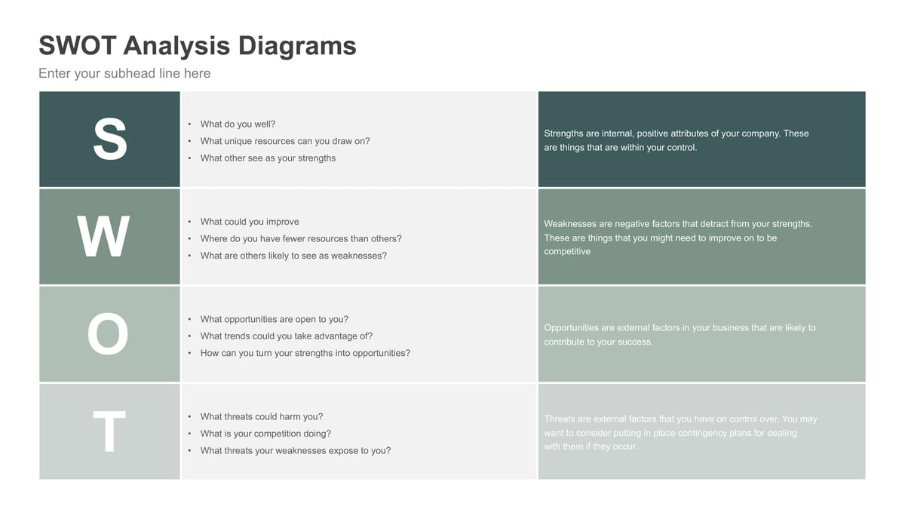Click the "SWOT Analysis Diagrams" title
This screenshot has width=905, height=509.
(x=198, y=45)
